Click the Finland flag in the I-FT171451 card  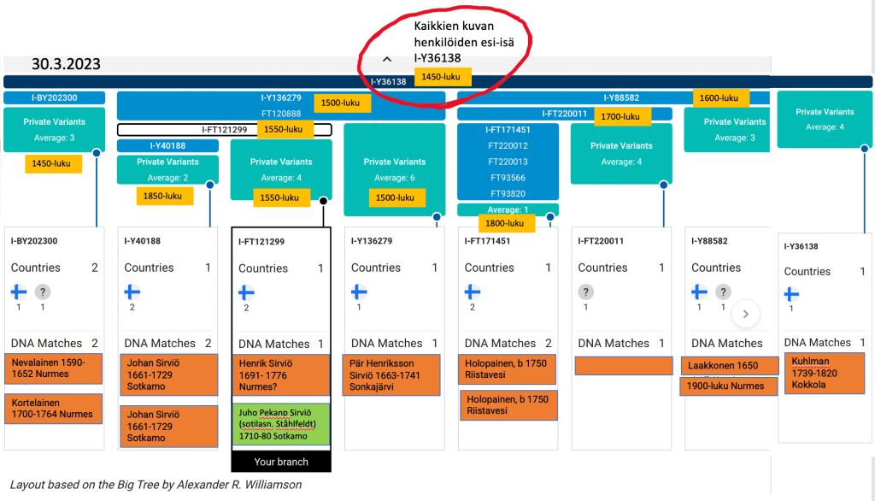click(472, 292)
